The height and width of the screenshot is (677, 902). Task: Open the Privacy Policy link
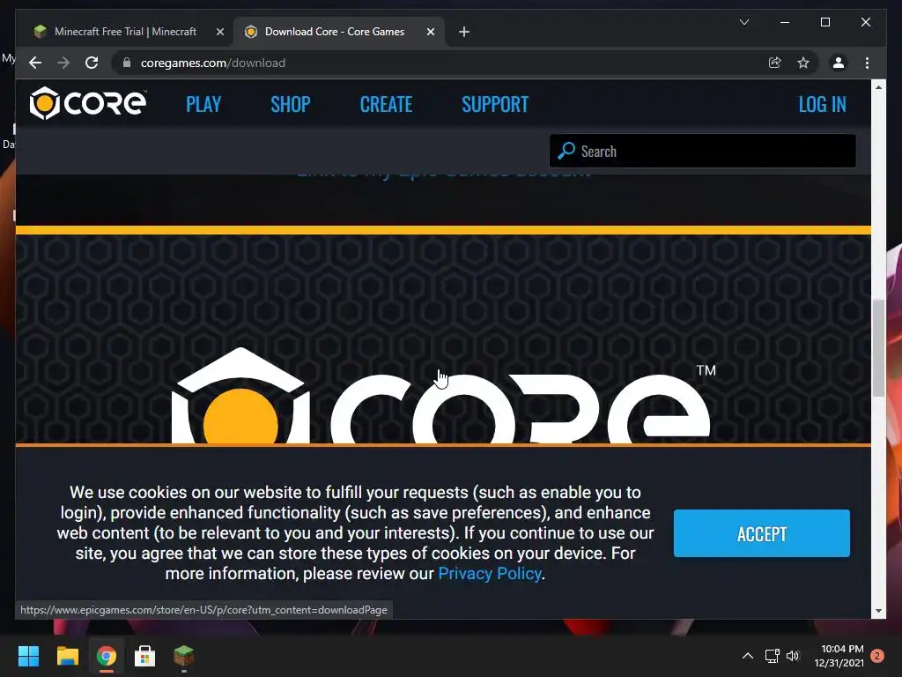point(490,573)
